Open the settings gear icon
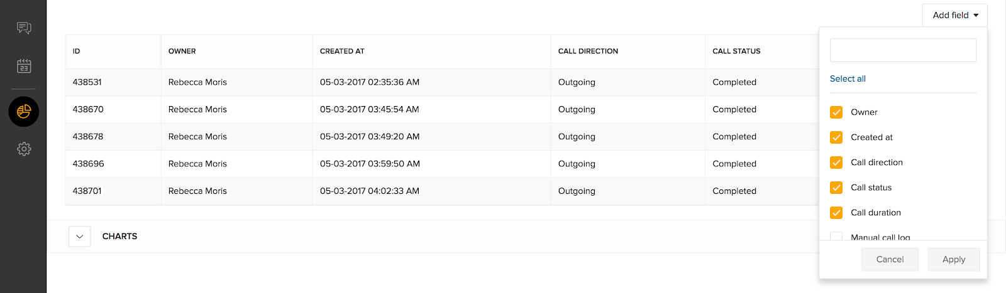This screenshot has width=1006, height=293. (x=24, y=149)
